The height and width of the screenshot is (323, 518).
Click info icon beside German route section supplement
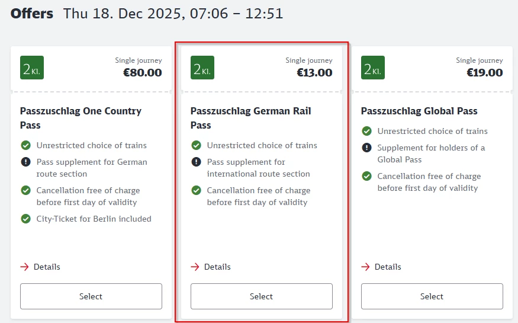pyautogui.click(x=25, y=162)
